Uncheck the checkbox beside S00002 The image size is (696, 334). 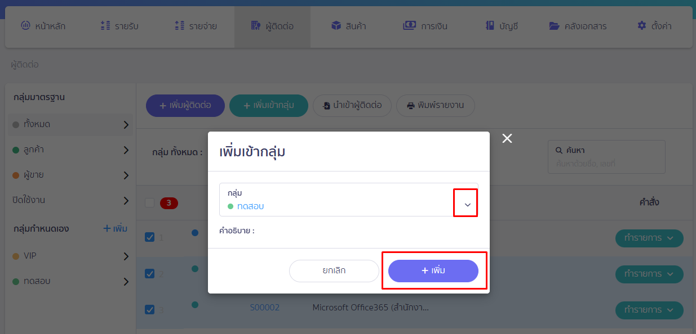pyautogui.click(x=149, y=308)
